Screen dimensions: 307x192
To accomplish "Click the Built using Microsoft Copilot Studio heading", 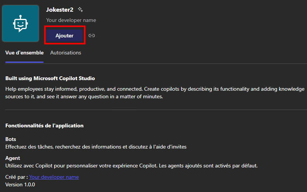I will point(50,78).
